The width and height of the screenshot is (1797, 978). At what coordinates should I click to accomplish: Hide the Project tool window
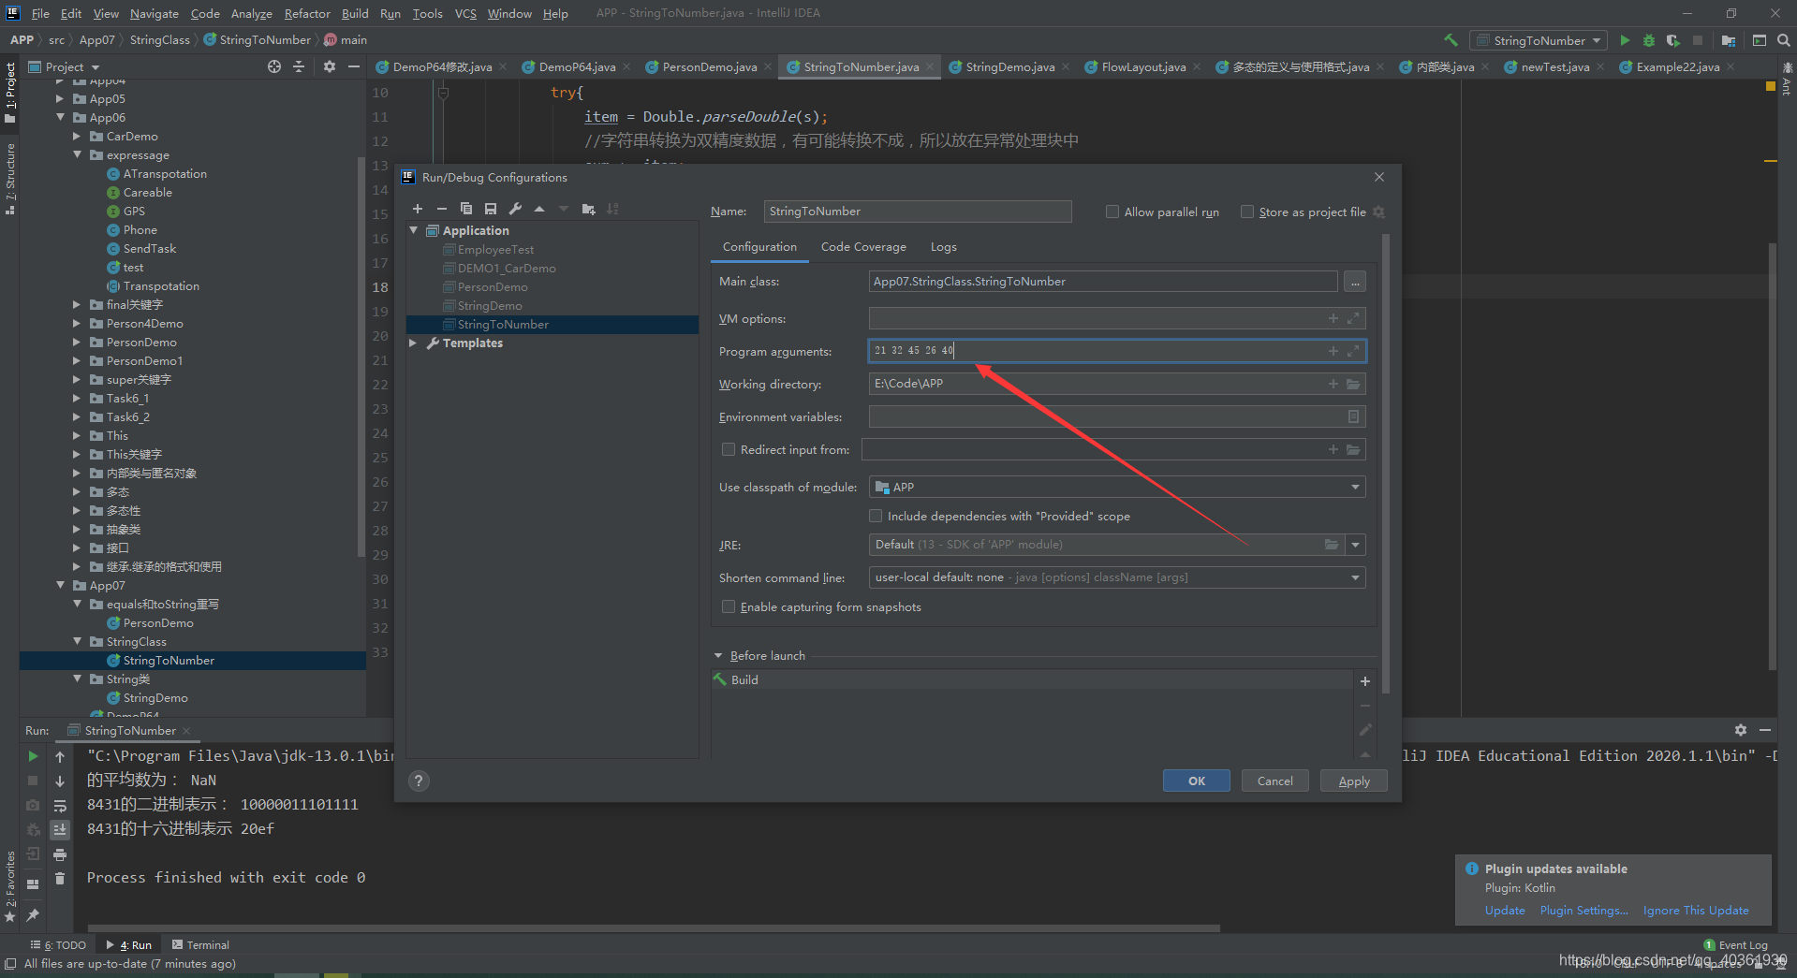click(354, 66)
